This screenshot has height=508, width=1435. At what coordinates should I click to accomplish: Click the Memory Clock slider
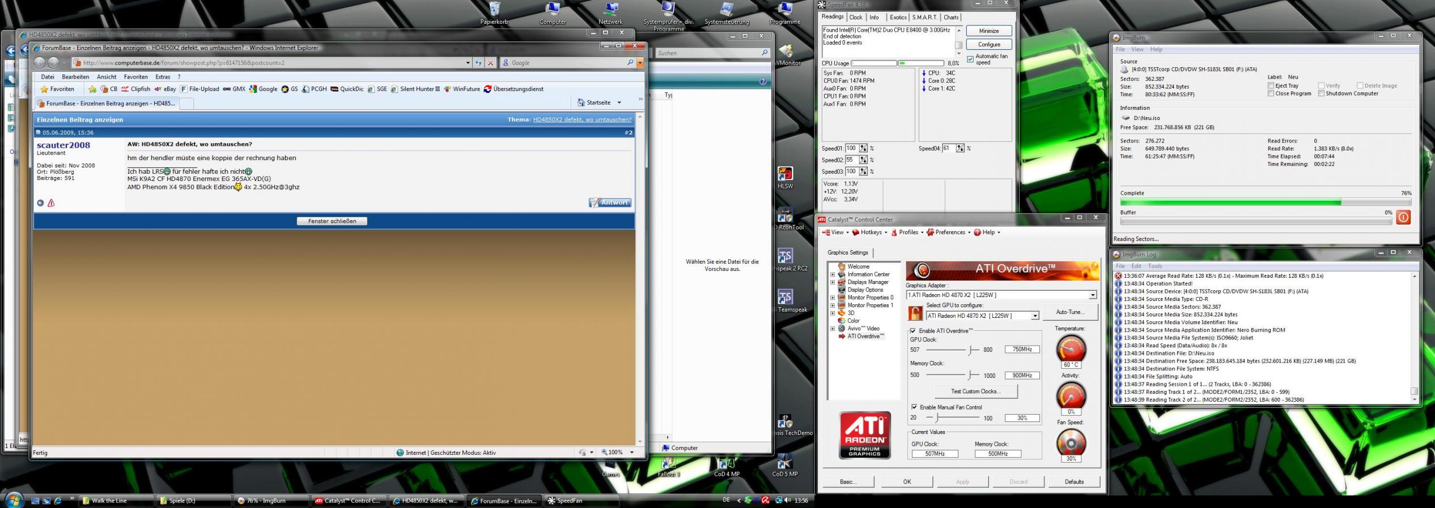pyautogui.click(x=970, y=375)
